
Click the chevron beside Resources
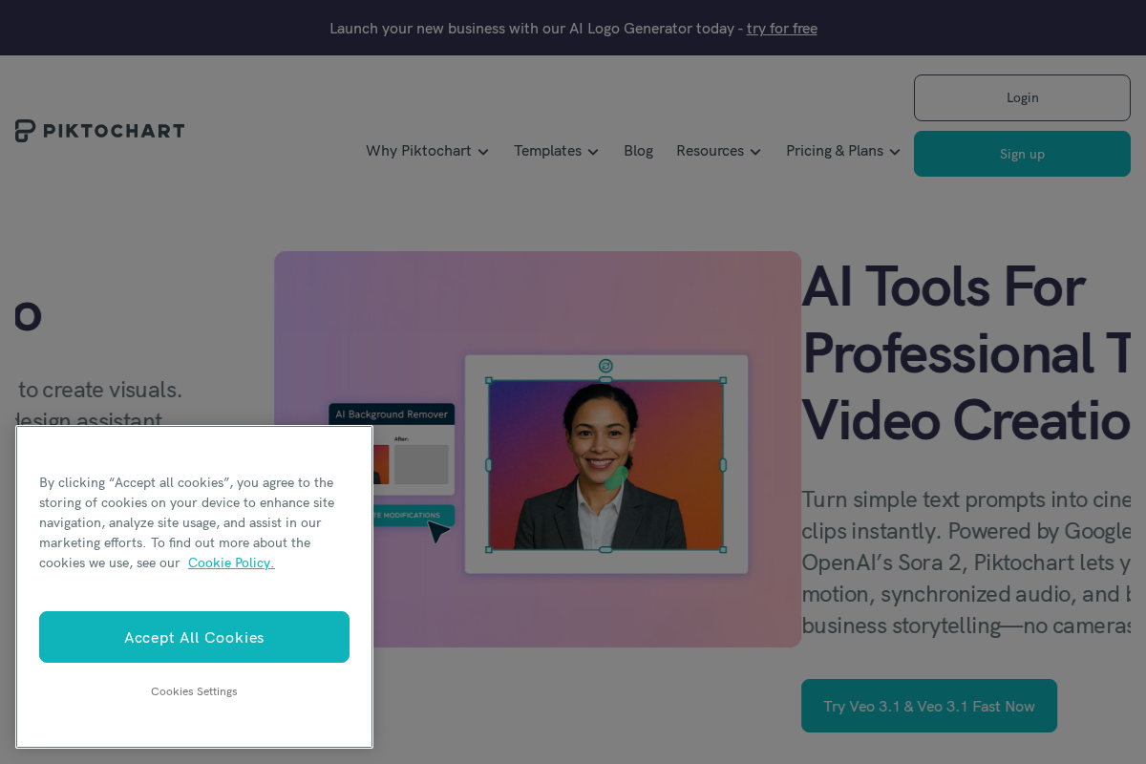(755, 151)
